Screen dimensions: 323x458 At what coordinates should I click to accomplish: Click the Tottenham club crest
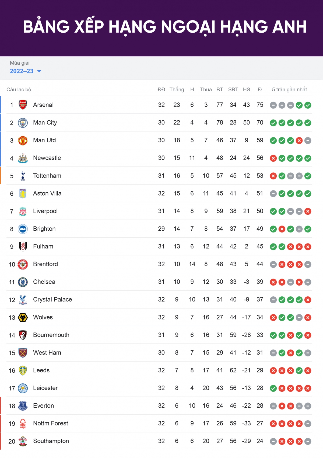click(x=23, y=176)
